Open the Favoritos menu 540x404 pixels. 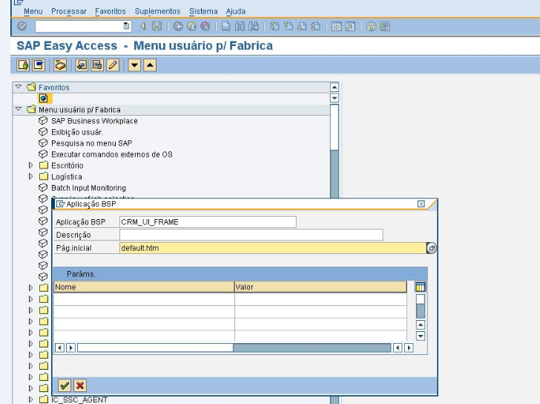pyautogui.click(x=110, y=11)
